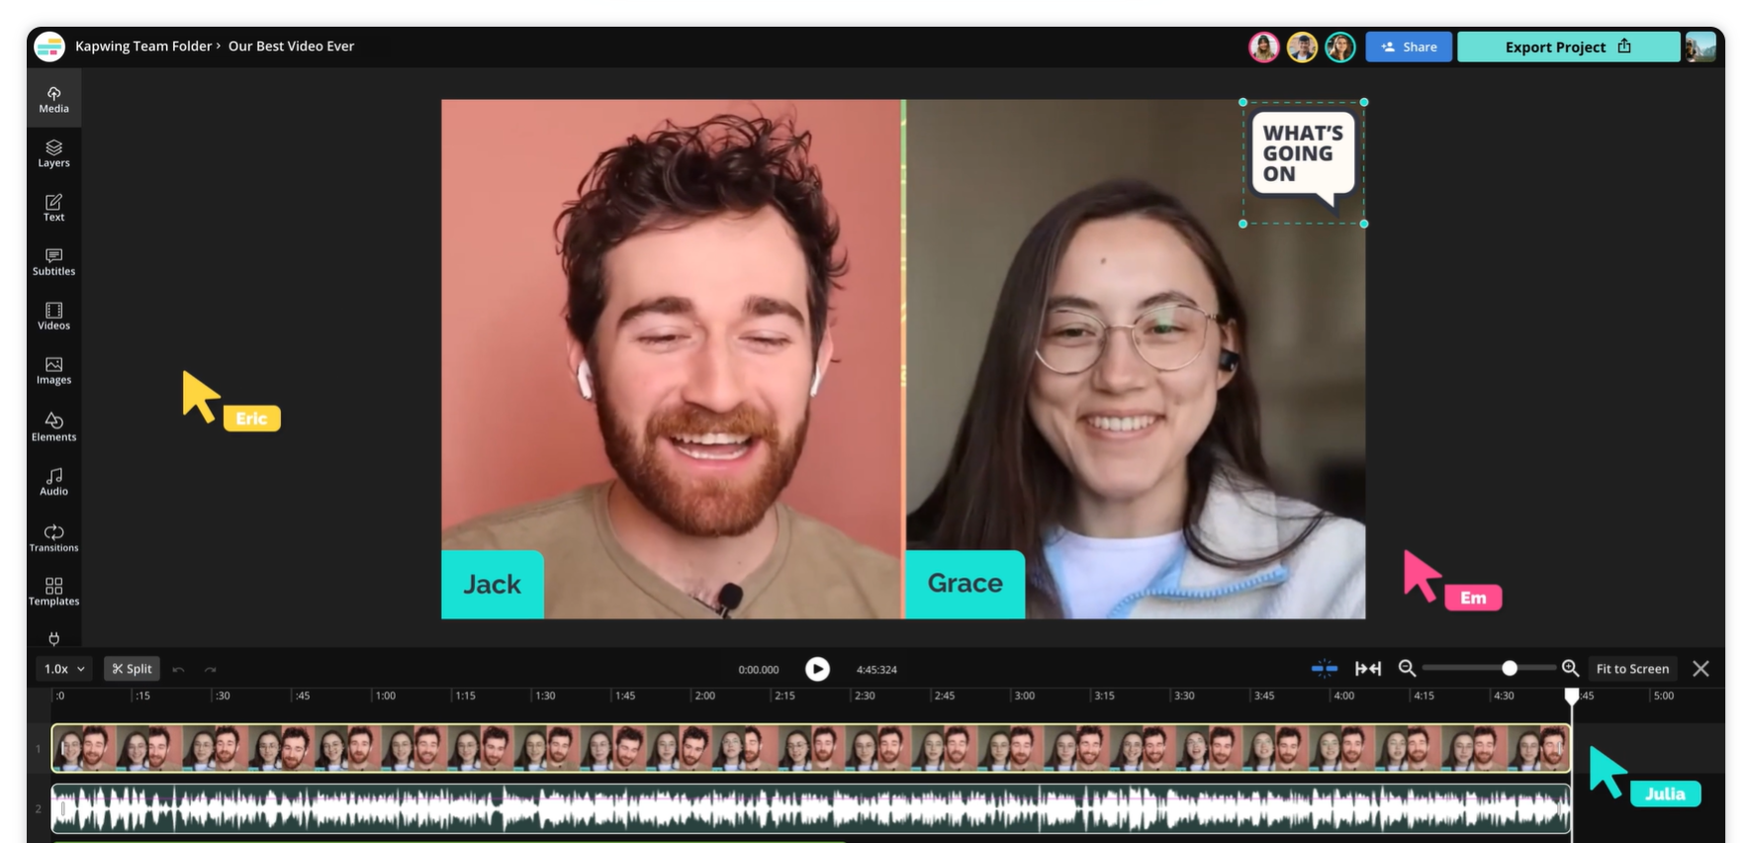Click the fit-width arrows icon in timeline

coord(1368,669)
